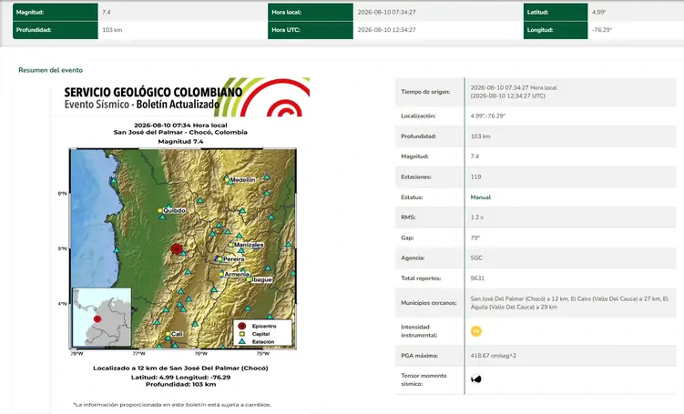This screenshot has height=414, width=684.
Task: Open the seismic moment tensor beachball icon
Action: [476, 379]
